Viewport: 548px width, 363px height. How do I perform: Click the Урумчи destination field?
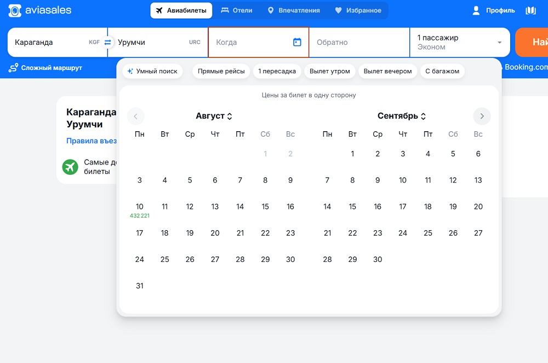tap(158, 42)
